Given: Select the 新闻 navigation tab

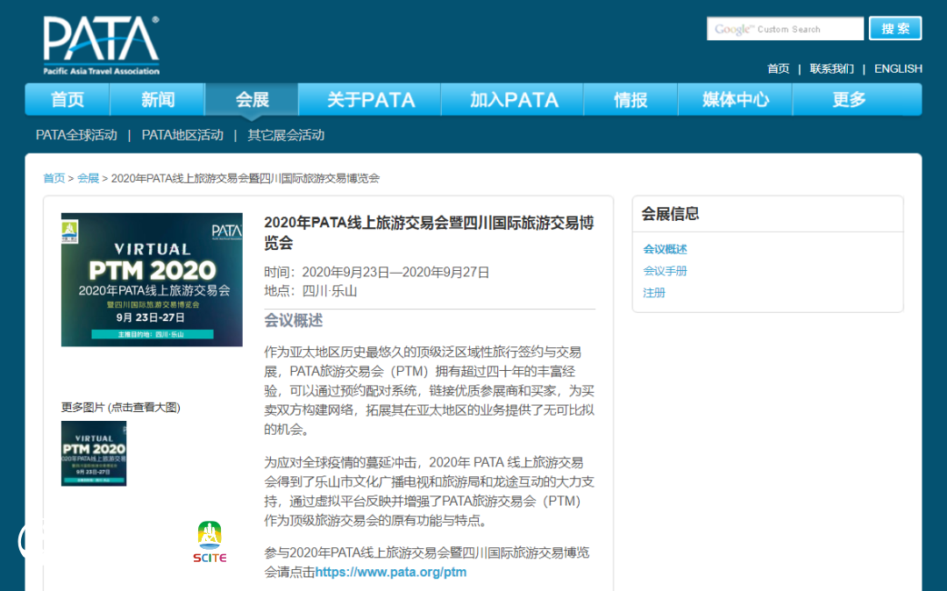Looking at the screenshot, I should click(x=158, y=100).
